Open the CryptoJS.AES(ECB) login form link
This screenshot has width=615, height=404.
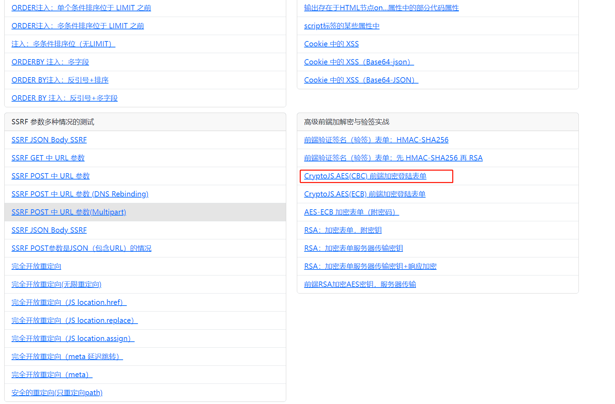365,194
